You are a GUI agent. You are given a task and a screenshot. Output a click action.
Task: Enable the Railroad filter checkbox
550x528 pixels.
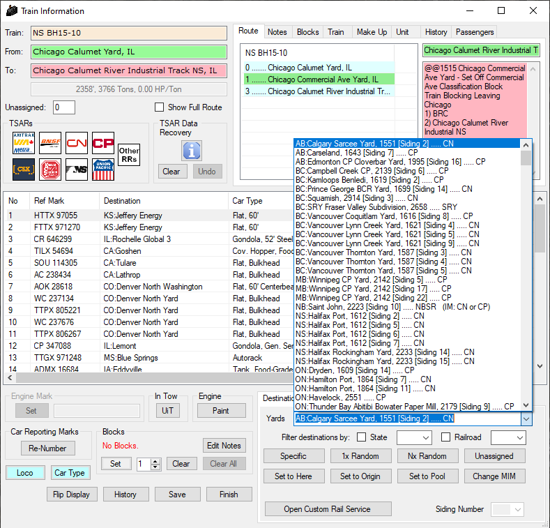446,437
